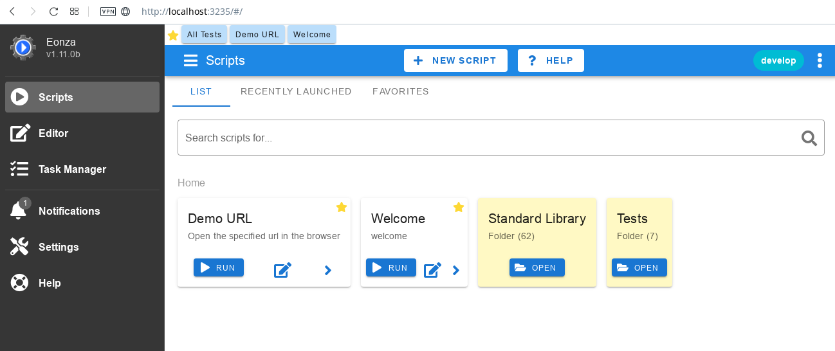This screenshot has height=351, width=835.
Task: Click the New Script button
Action: pos(455,60)
